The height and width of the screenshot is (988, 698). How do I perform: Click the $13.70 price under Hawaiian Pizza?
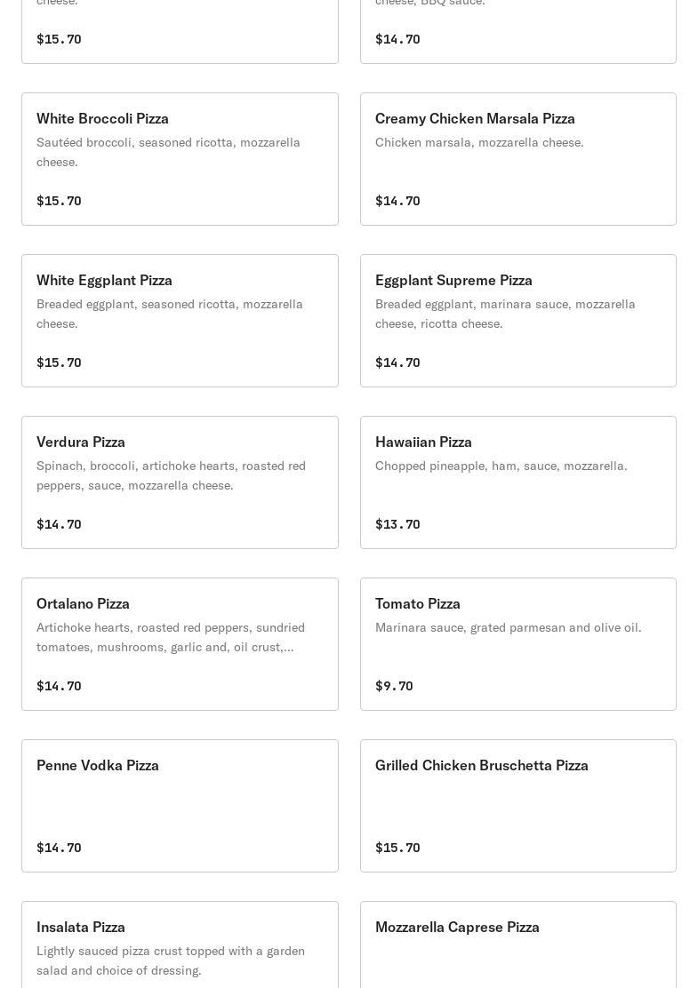click(x=397, y=524)
